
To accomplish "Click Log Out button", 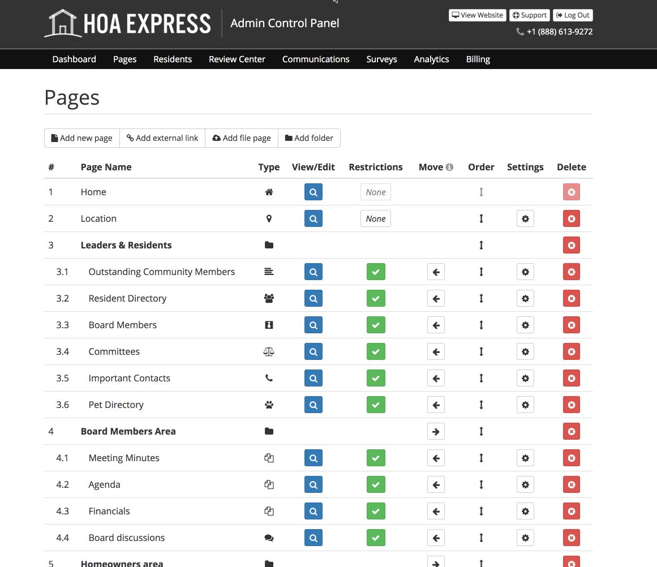I will tap(572, 15).
